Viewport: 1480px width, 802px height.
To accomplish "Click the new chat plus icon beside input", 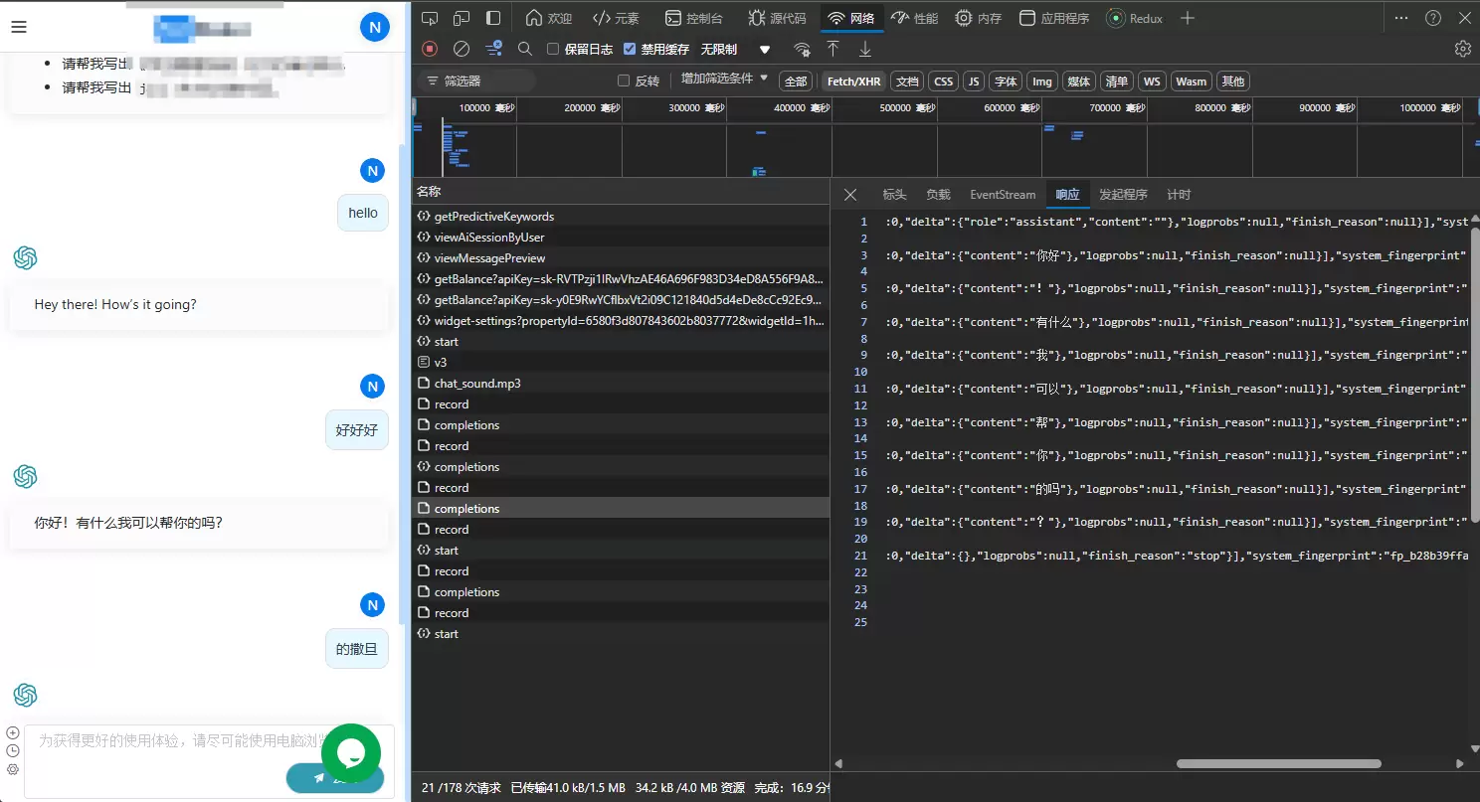I will coord(13,732).
